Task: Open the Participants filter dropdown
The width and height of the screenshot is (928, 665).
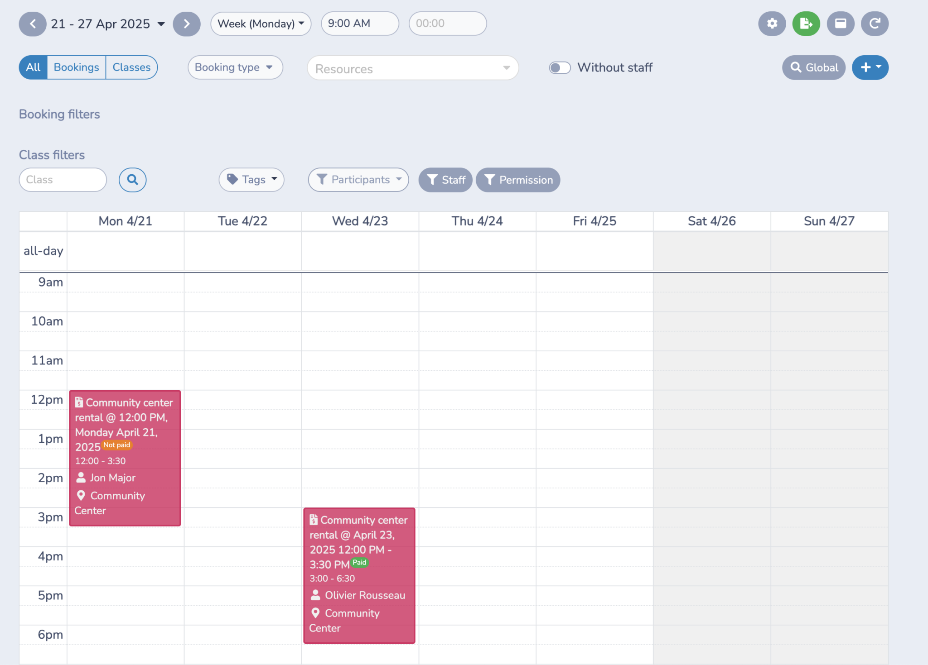Action: pyautogui.click(x=358, y=180)
